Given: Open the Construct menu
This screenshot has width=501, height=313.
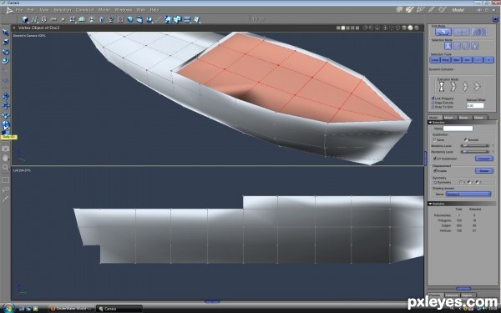Looking at the screenshot, I should (84, 10).
